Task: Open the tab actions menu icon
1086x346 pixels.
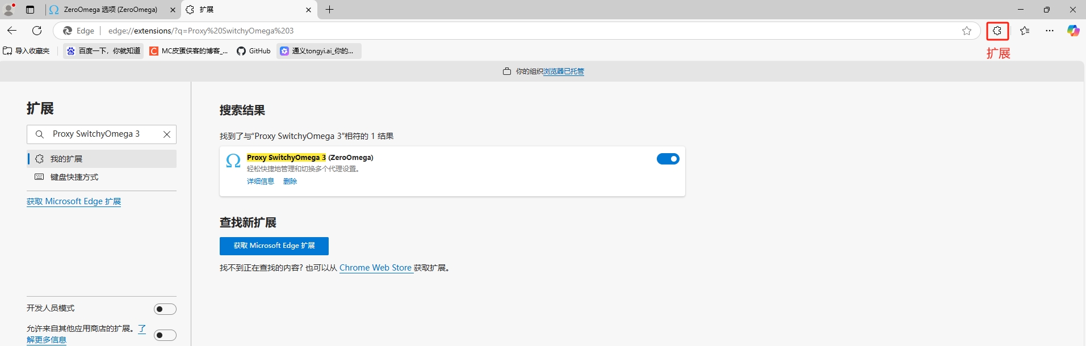Action: (x=30, y=10)
